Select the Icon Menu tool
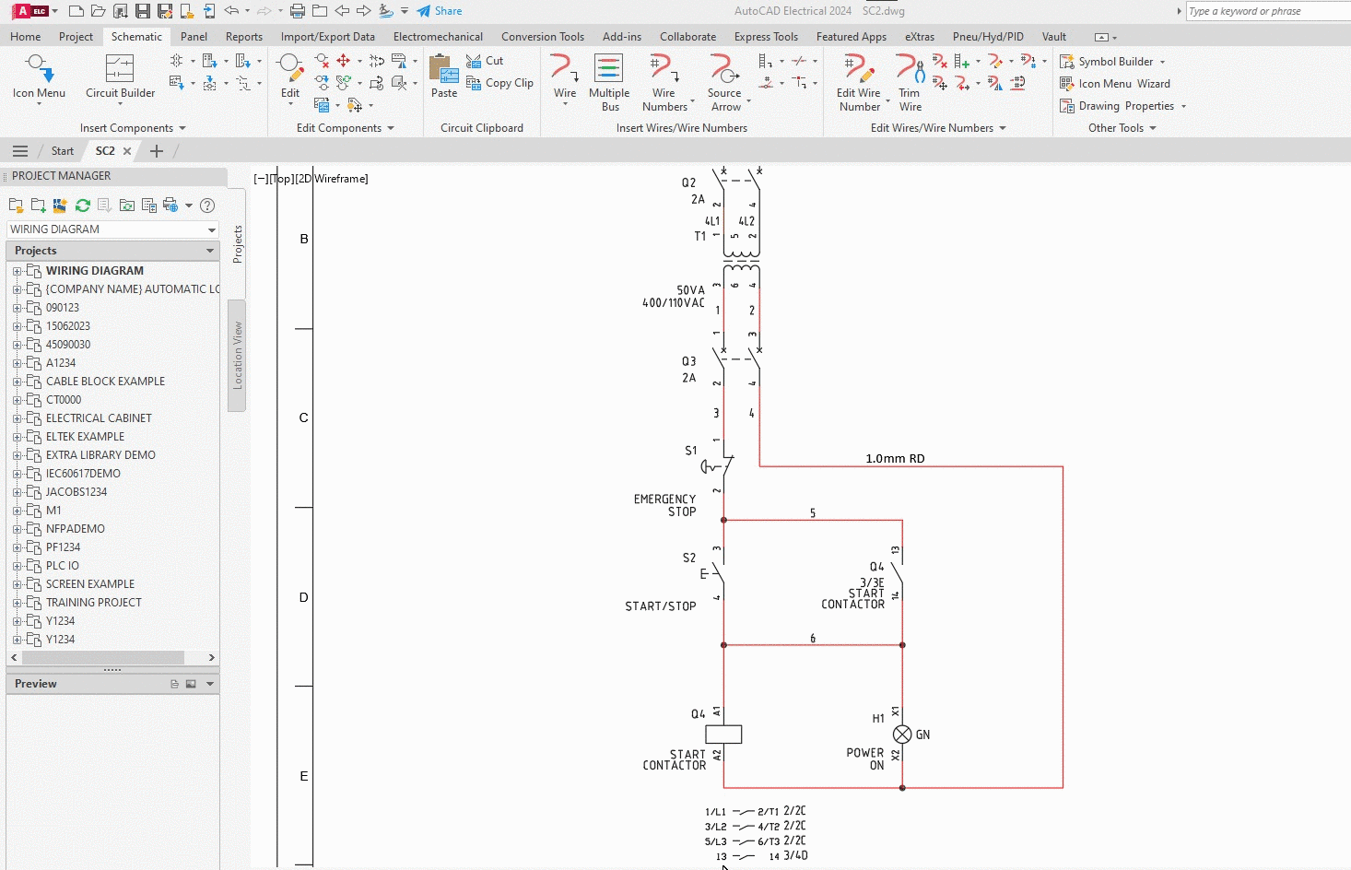Screen dimensions: 1351x870 (x=38, y=78)
